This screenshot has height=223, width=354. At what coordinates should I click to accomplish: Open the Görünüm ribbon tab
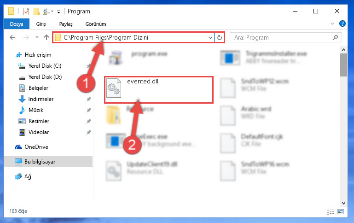coord(96,24)
